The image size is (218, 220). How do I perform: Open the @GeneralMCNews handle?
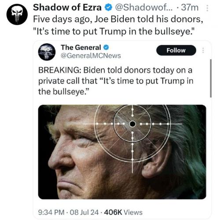(91, 55)
